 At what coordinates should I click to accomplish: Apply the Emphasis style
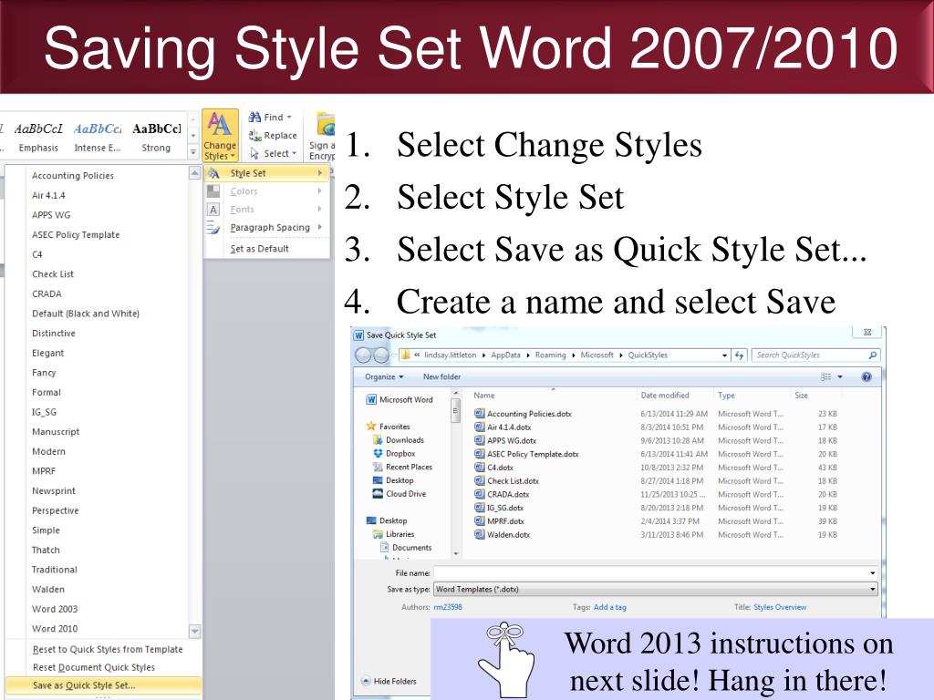point(38,138)
